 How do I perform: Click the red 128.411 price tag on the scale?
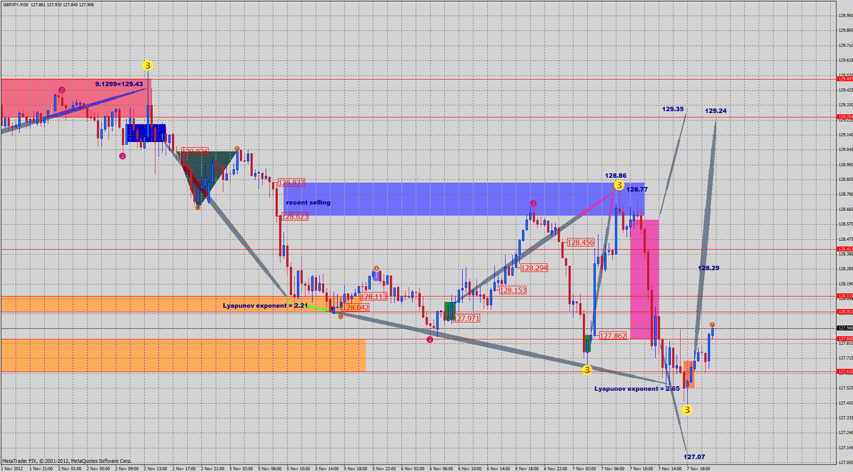[x=845, y=249]
